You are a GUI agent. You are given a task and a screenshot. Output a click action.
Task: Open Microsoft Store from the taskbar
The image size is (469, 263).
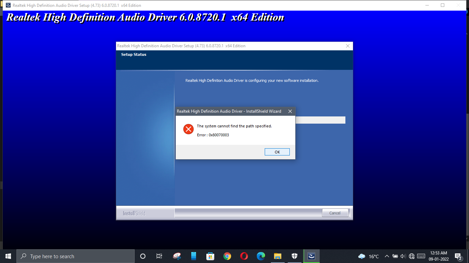coord(210,256)
